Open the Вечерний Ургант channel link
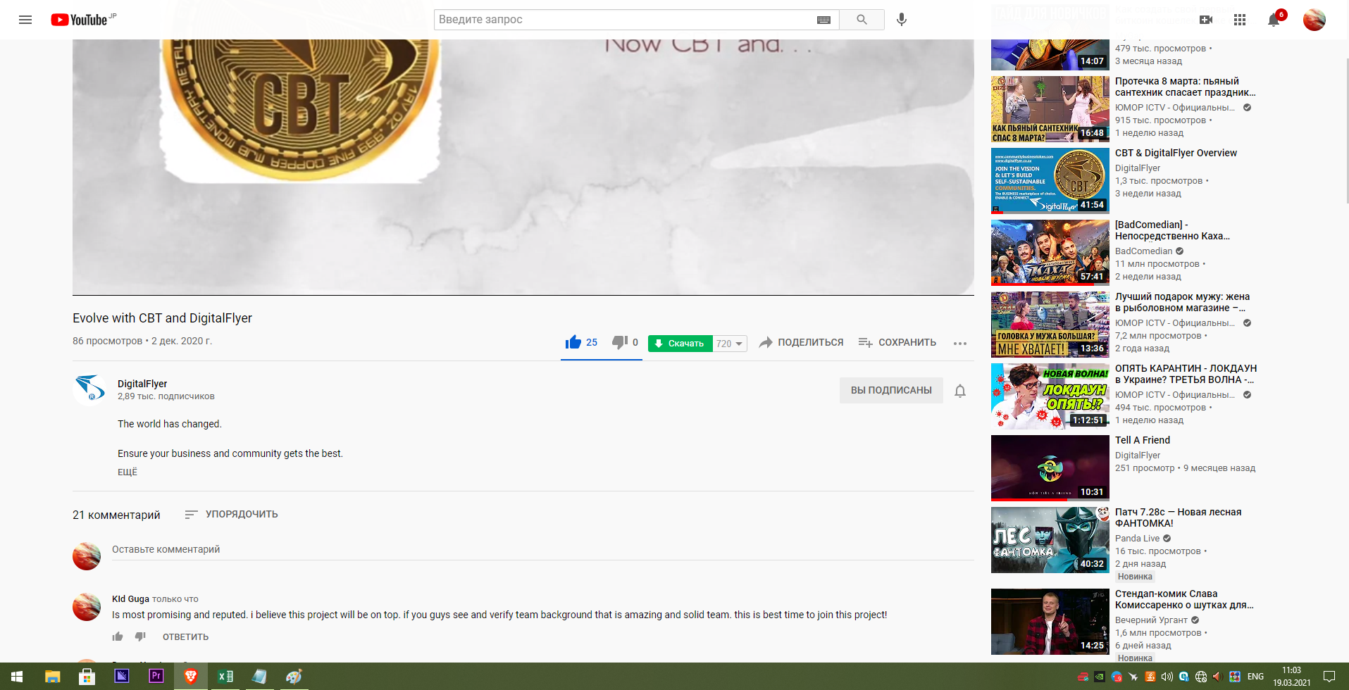This screenshot has height=690, width=1349. pyautogui.click(x=1151, y=620)
